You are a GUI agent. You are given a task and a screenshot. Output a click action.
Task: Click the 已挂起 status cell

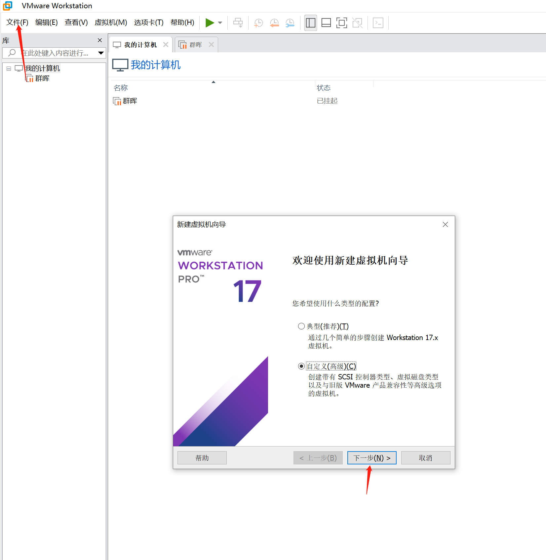pyautogui.click(x=327, y=101)
